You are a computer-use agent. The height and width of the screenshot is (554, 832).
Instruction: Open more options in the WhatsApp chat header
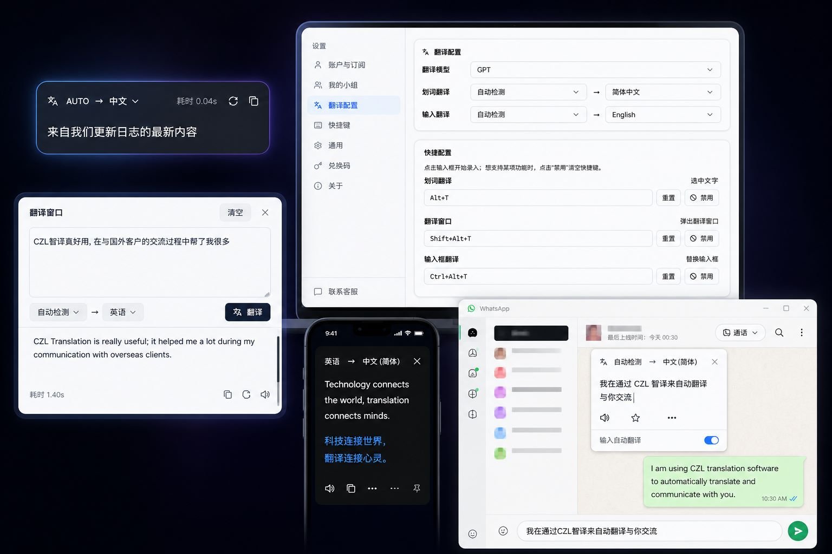tap(802, 332)
